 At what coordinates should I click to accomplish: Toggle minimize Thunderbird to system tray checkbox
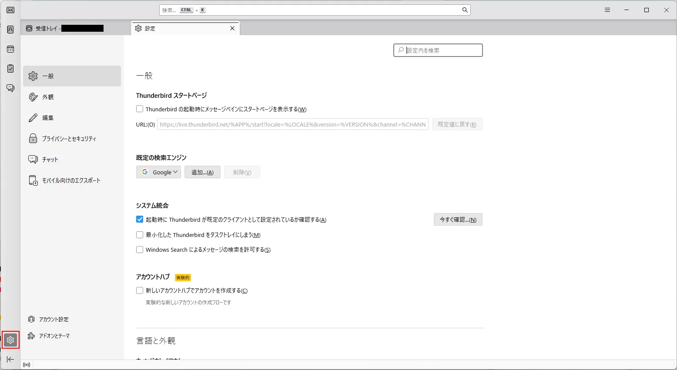coord(140,235)
